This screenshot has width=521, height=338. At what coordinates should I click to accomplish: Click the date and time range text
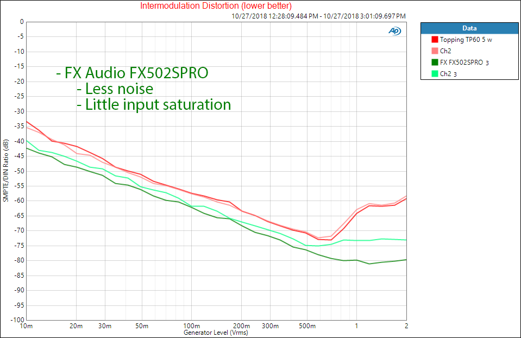tap(318, 16)
